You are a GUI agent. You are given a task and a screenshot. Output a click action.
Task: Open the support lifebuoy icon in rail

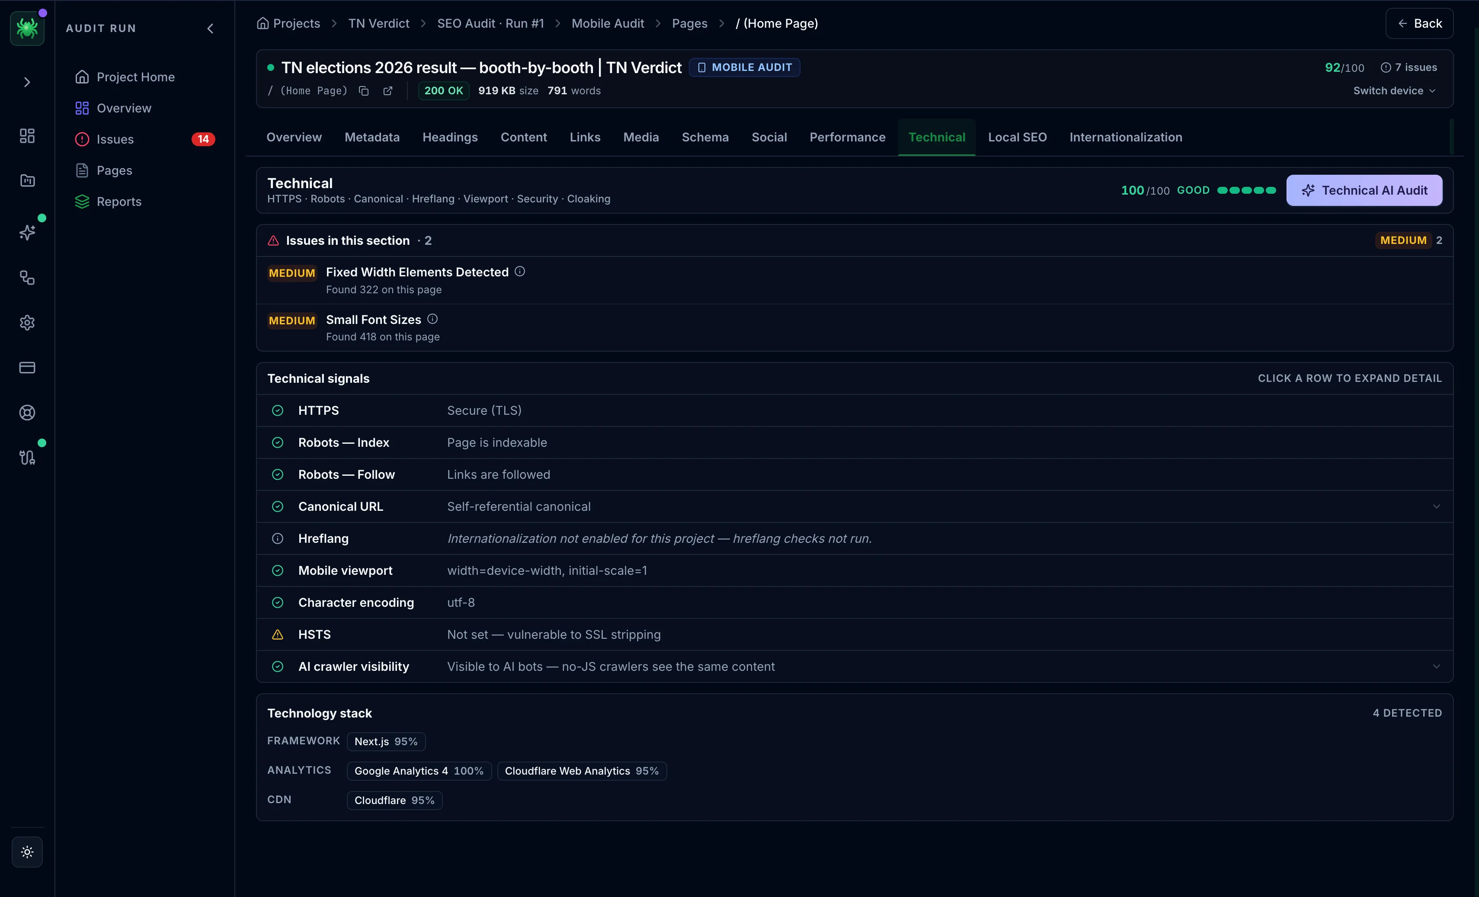click(x=27, y=413)
